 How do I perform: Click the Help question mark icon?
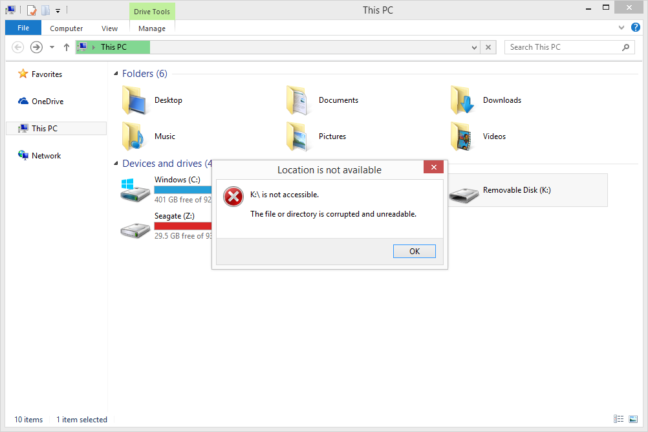tap(636, 27)
